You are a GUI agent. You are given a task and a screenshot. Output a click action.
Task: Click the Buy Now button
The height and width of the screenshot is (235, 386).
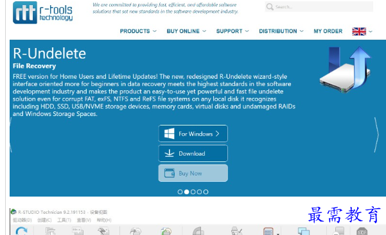(193, 174)
